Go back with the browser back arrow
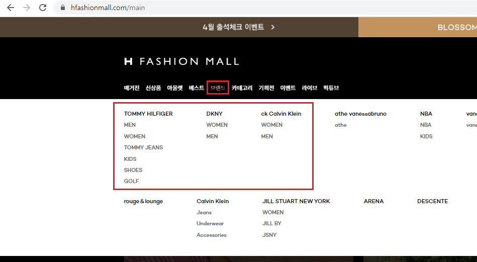The width and height of the screenshot is (477, 262). (11, 8)
